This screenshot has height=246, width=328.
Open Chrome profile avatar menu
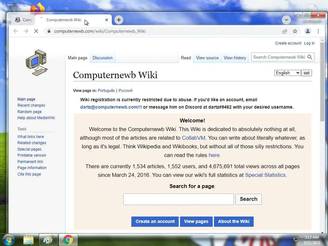pos(308,31)
